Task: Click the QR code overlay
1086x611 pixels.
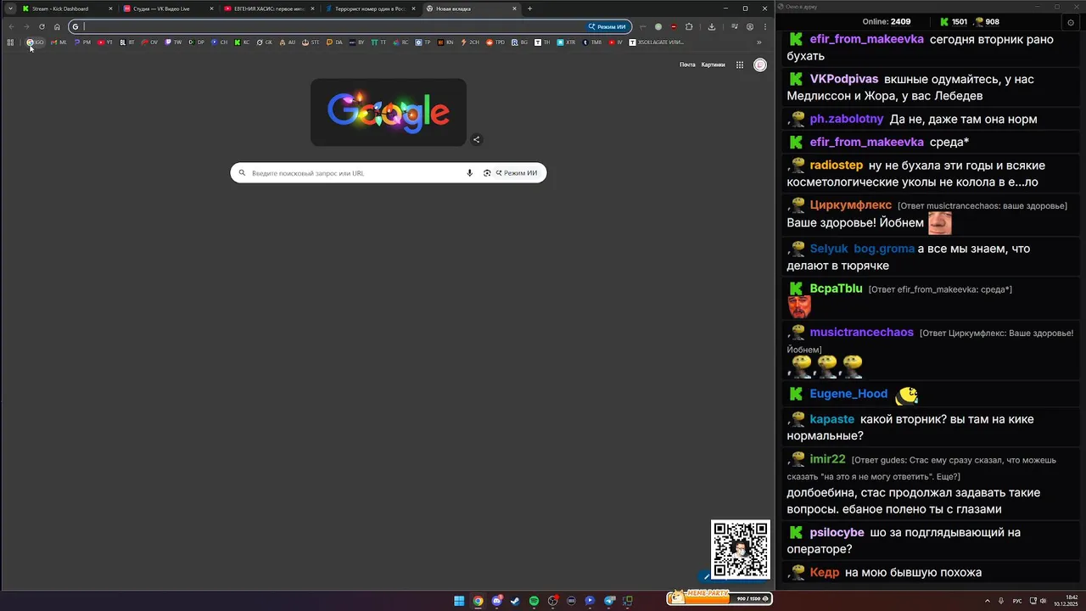Action: [740, 550]
